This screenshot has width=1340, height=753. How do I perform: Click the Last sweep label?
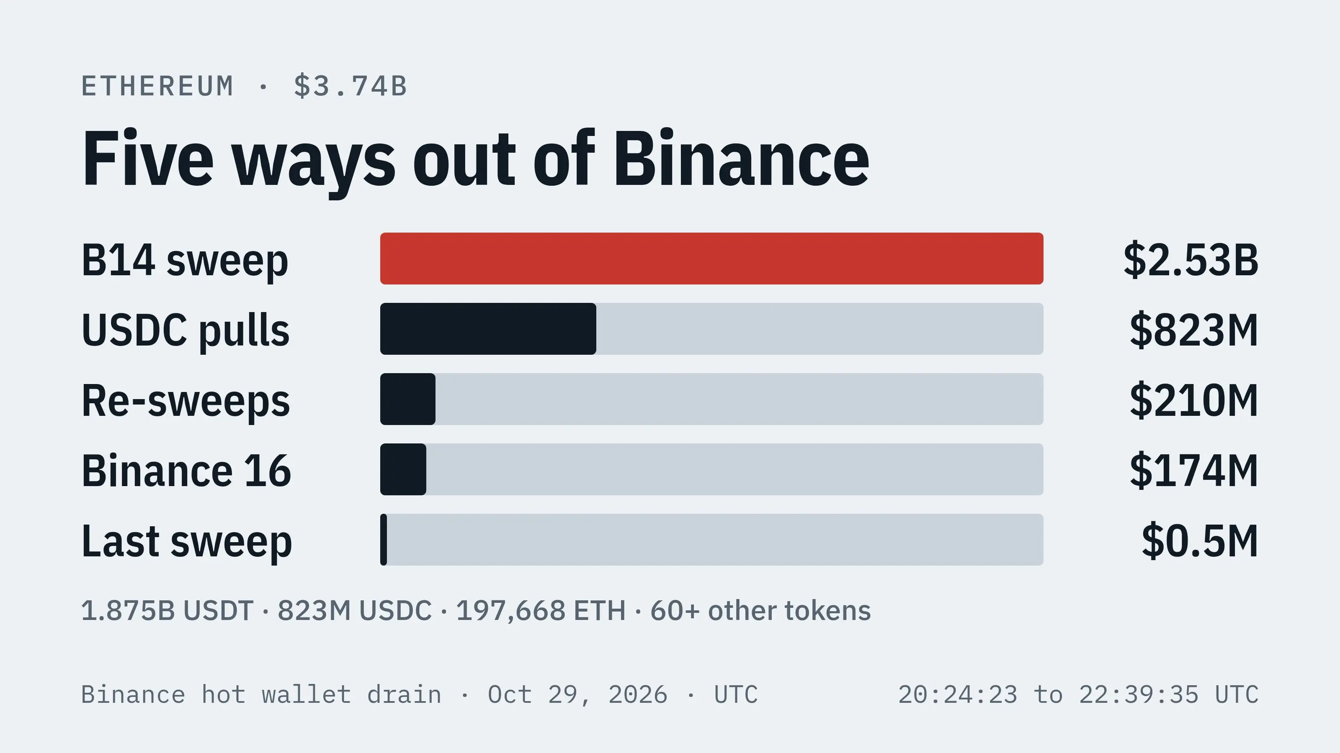pos(187,541)
